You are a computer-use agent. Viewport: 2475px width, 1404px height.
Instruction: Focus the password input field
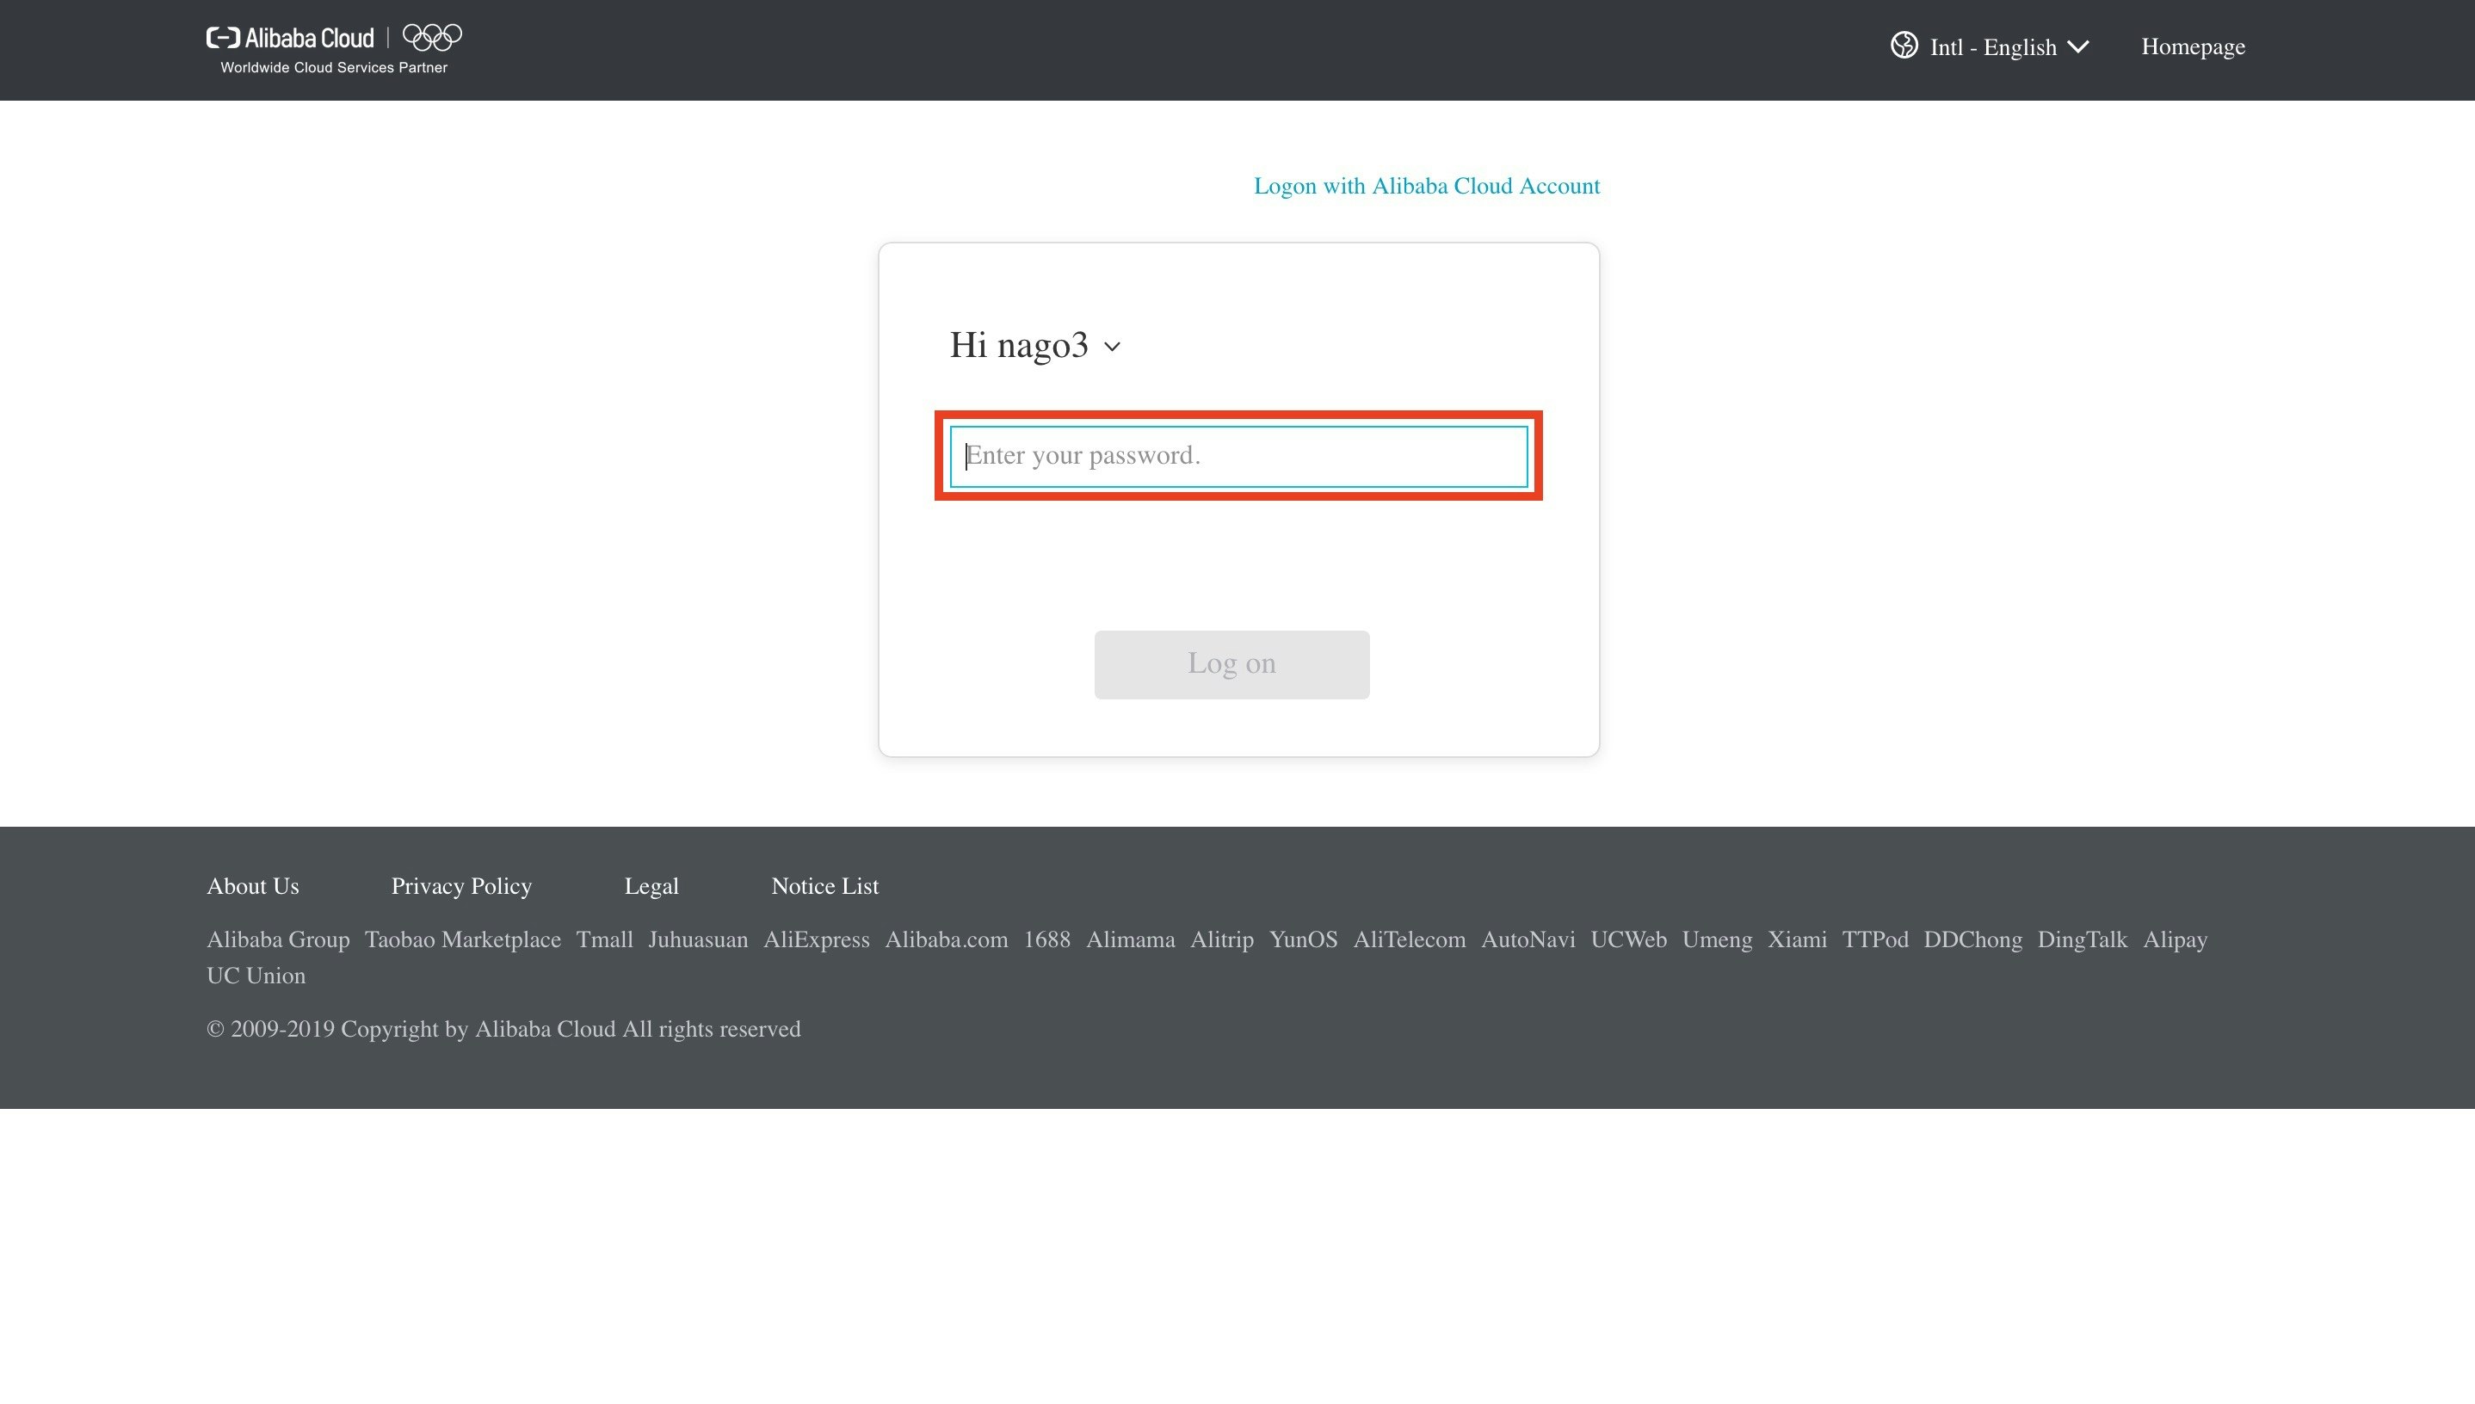(x=1238, y=456)
